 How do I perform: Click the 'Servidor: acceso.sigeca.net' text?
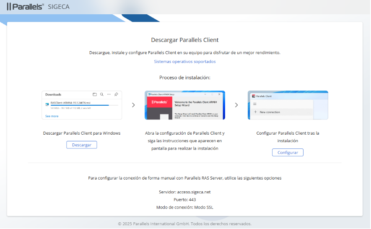(185, 192)
